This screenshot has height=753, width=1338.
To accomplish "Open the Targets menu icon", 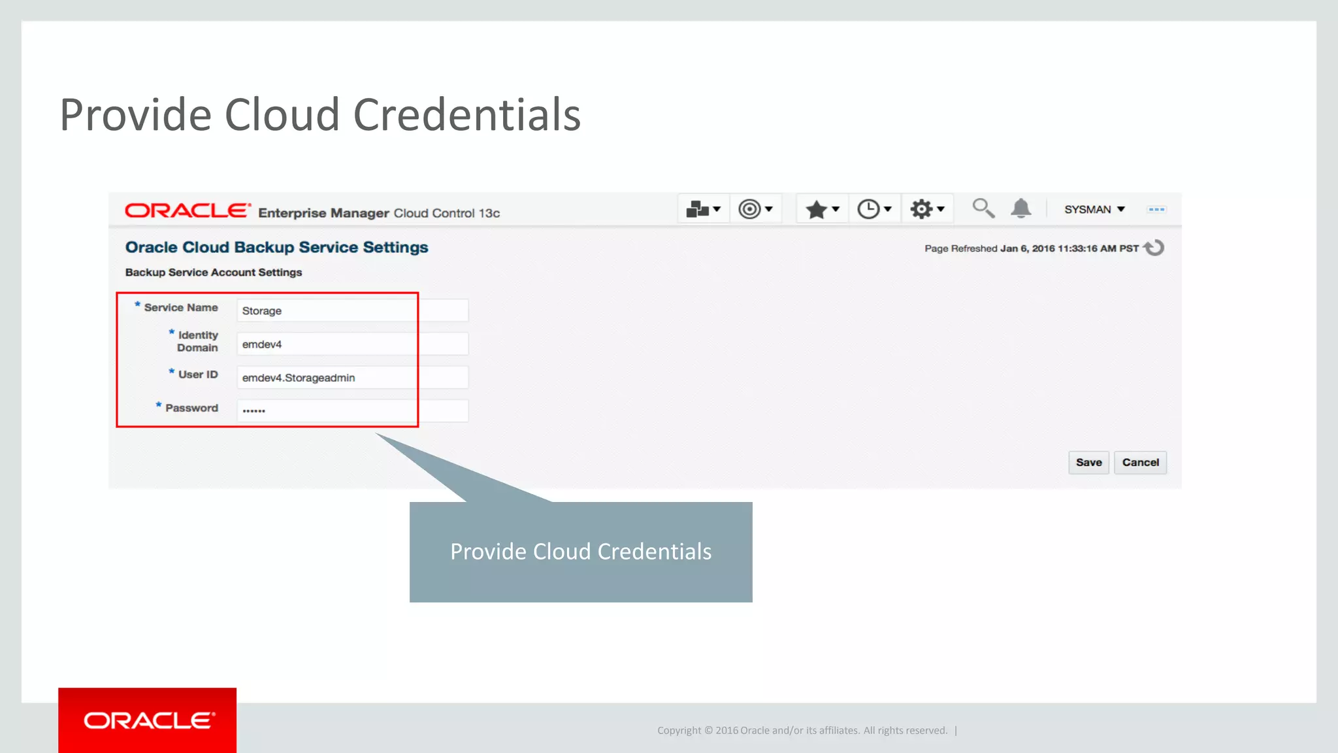I will [756, 209].
